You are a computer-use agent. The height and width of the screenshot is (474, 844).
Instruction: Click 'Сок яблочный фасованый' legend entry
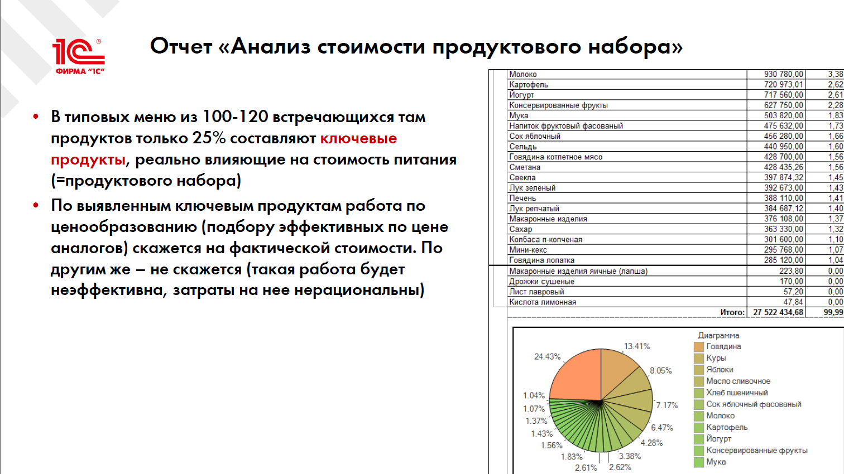tap(754, 404)
